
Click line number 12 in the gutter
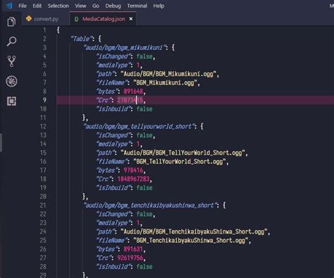pos(43,127)
